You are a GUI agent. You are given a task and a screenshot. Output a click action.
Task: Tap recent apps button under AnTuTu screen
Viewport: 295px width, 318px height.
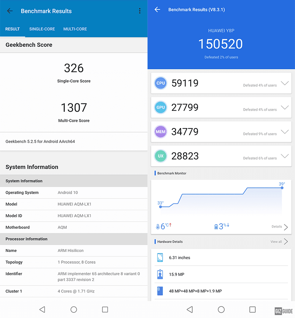tap(253, 310)
